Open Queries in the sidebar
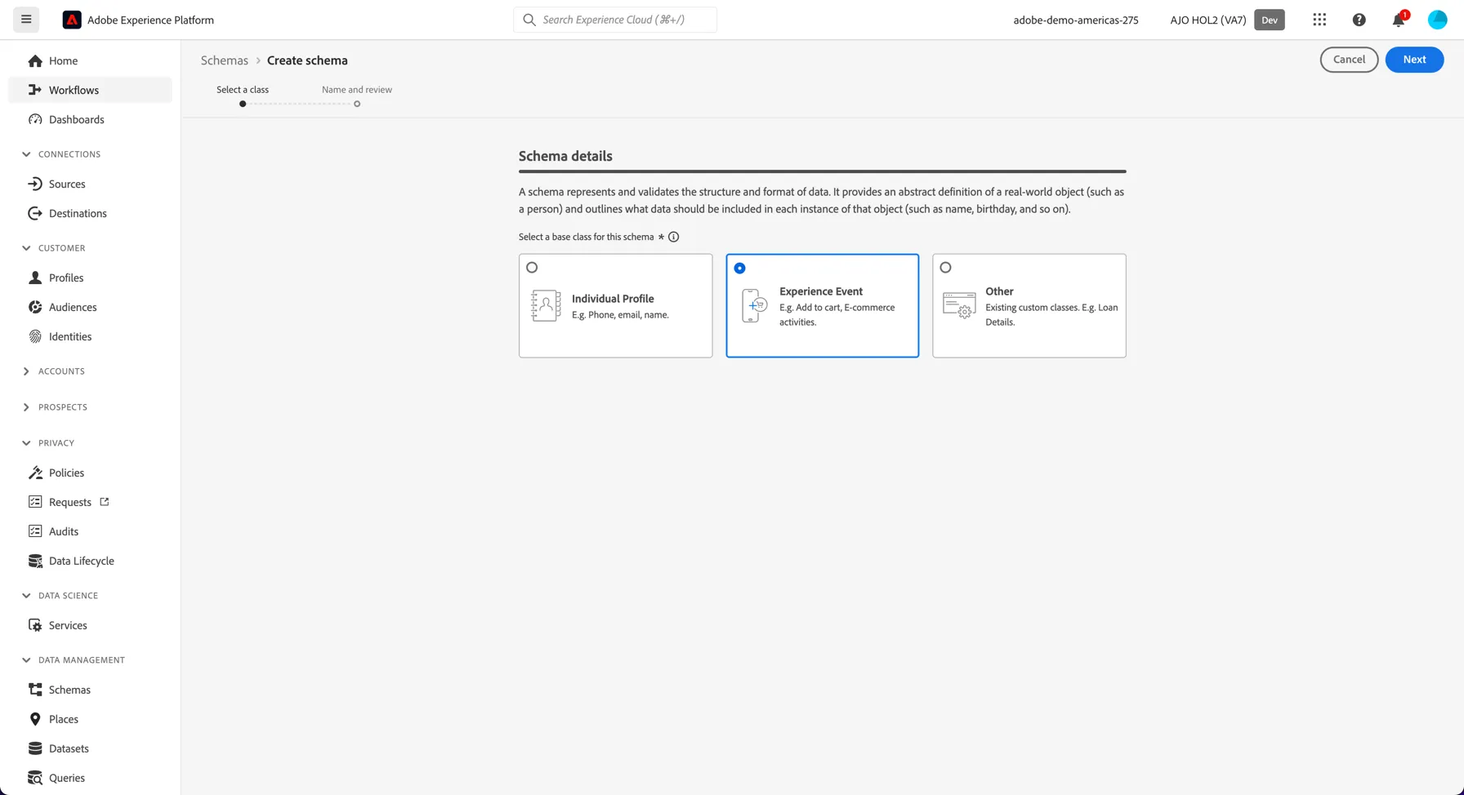 pyautogui.click(x=90, y=778)
